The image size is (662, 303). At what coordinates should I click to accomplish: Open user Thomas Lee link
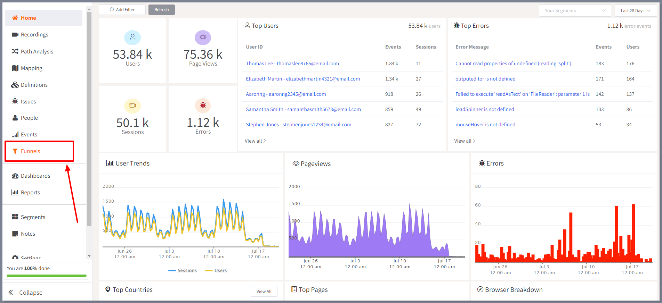[x=292, y=64]
